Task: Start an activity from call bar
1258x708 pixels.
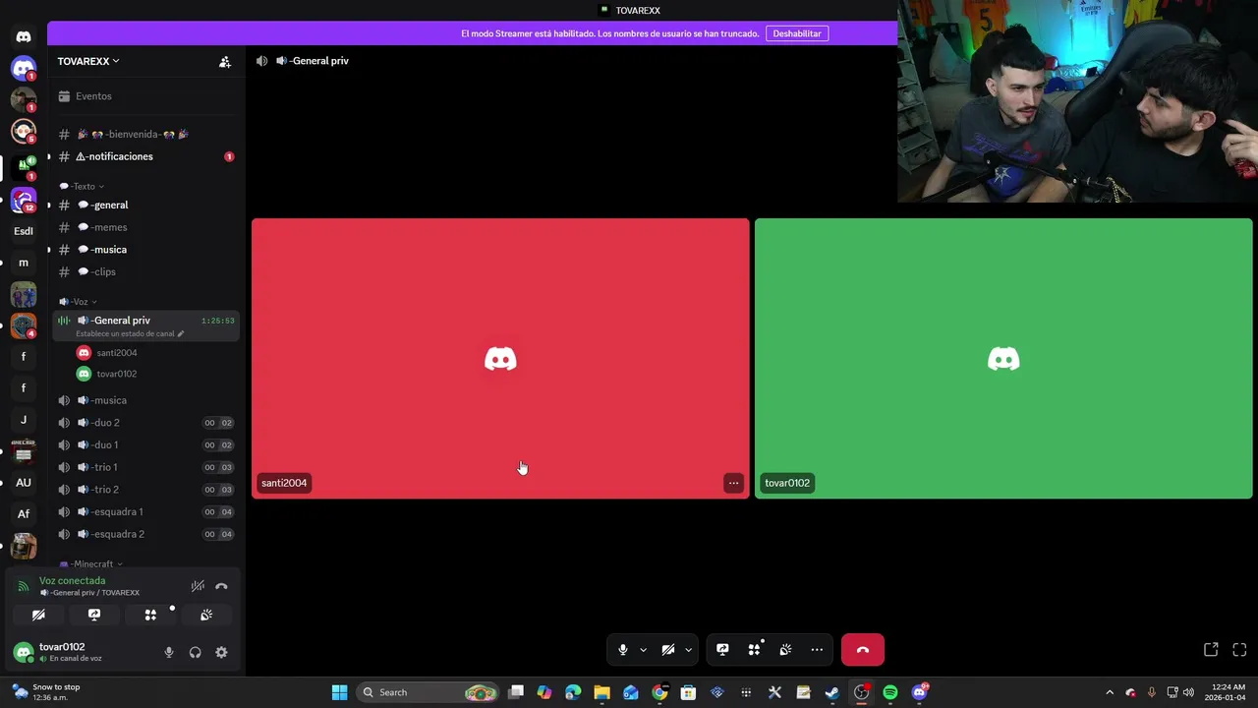Action: pyautogui.click(x=754, y=650)
